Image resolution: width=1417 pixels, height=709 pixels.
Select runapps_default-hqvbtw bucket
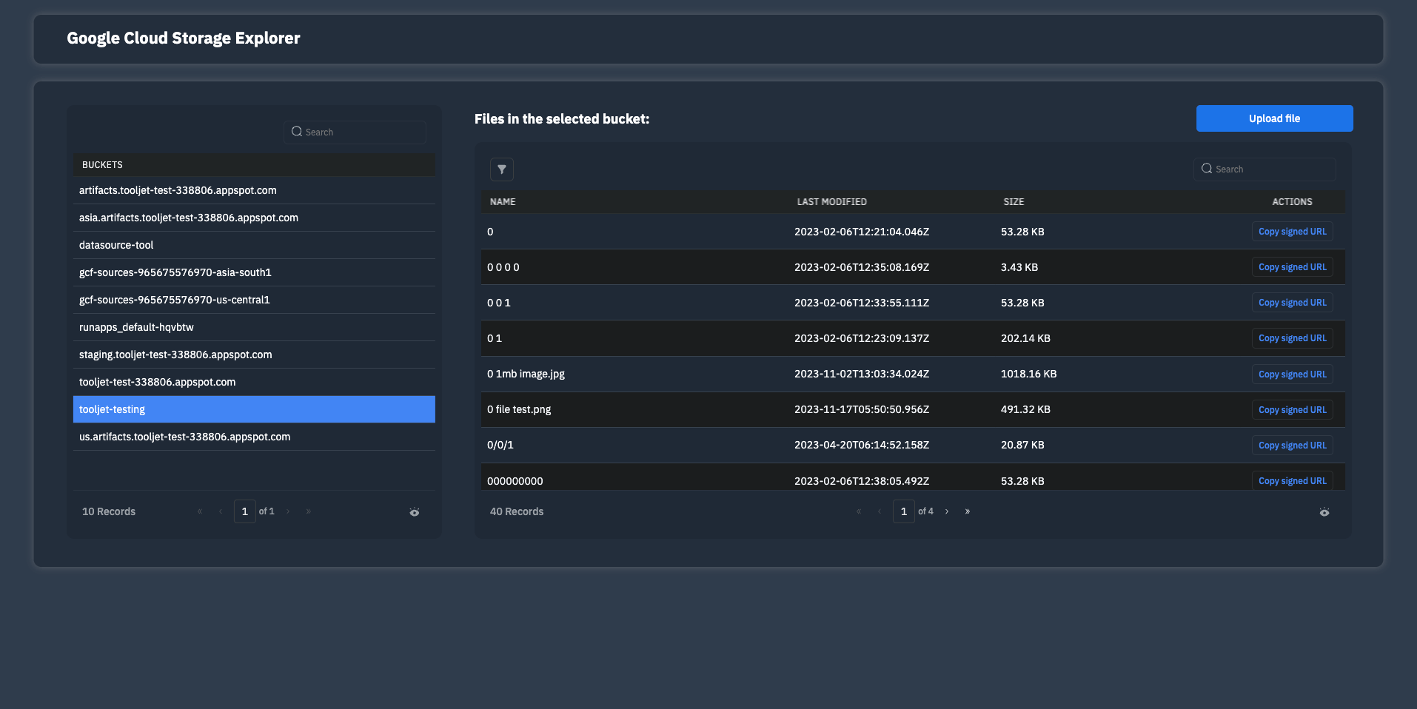[x=136, y=327]
